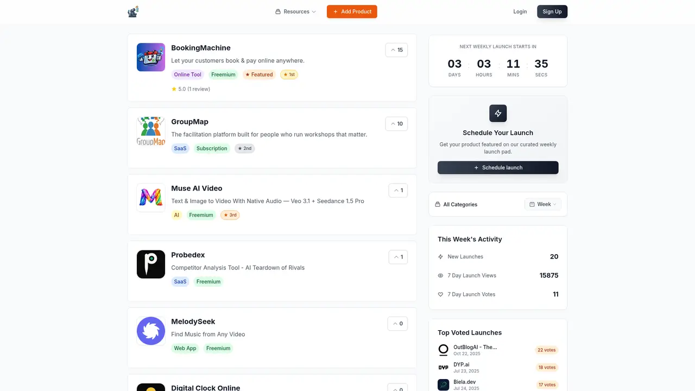Viewport: 695px width, 391px height.
Task: Upvote GroupMap with 10 votes
Action: (396, 124)
